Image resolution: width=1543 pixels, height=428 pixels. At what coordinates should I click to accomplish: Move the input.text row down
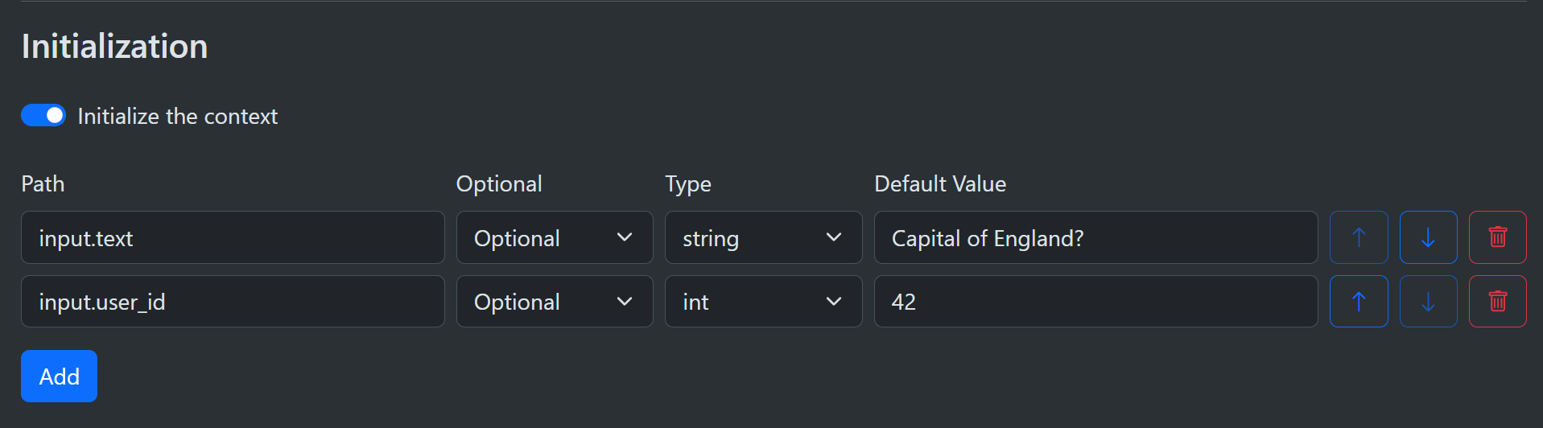(1428, 237)
